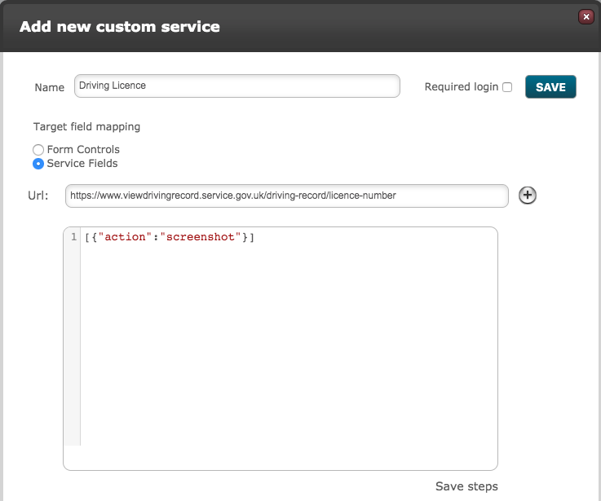Click the Required login label text
601x501 pixels.
click(x=461, y=87)
